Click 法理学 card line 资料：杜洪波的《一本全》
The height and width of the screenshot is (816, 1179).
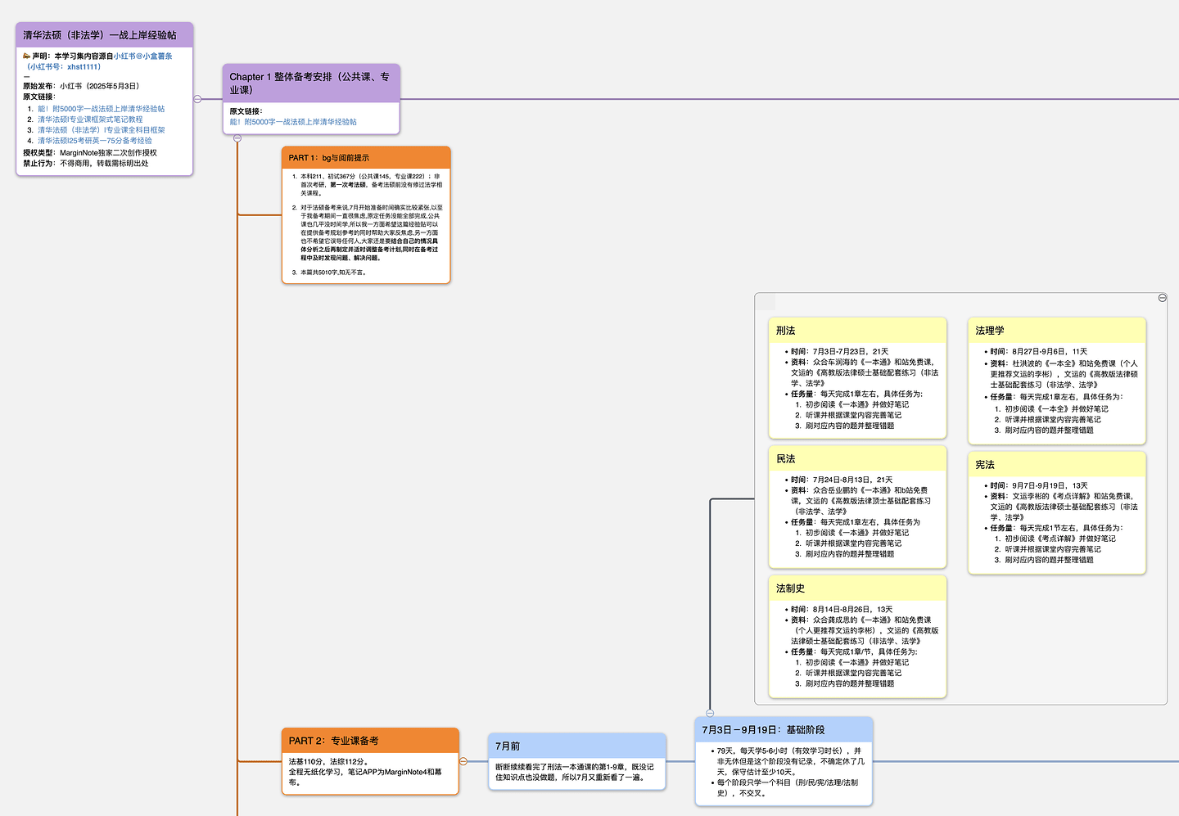[x=1064, y=374]
